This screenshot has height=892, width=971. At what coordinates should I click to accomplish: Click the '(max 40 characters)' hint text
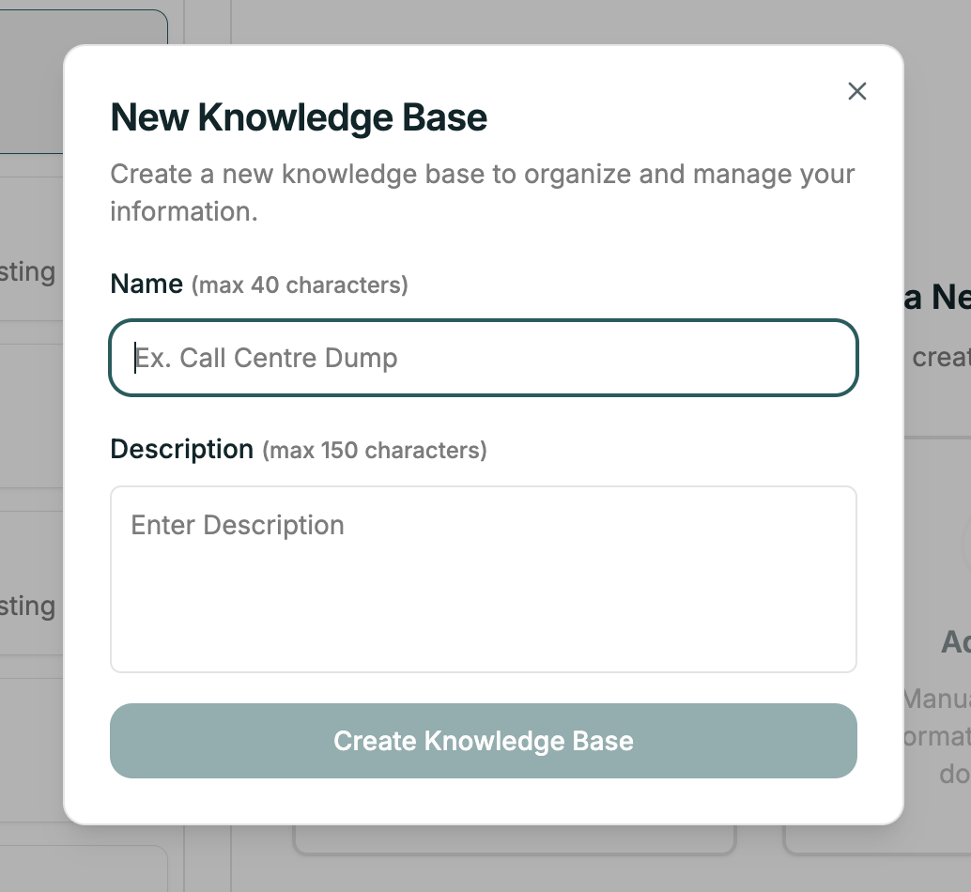pyautogui.click(x=301, y=285)
